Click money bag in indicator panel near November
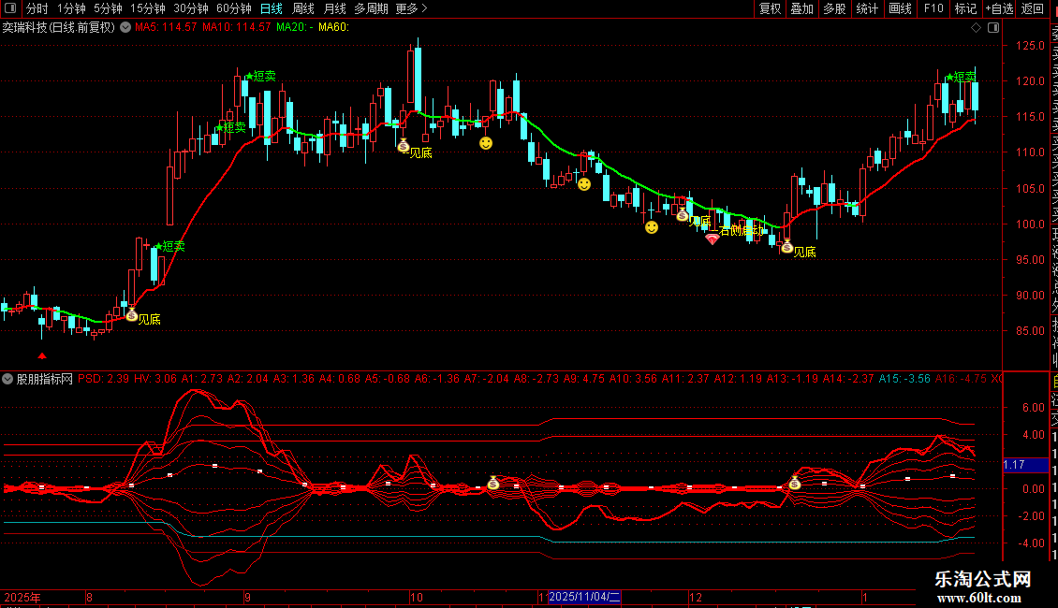 pyautogui.click(x=493, y=483)
